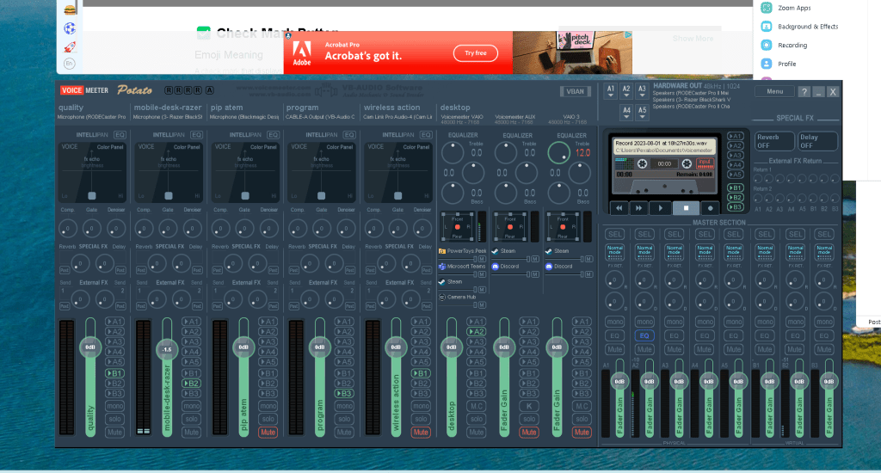
Task: Toggle the Delay OFF button
Action: coord(817,141)
